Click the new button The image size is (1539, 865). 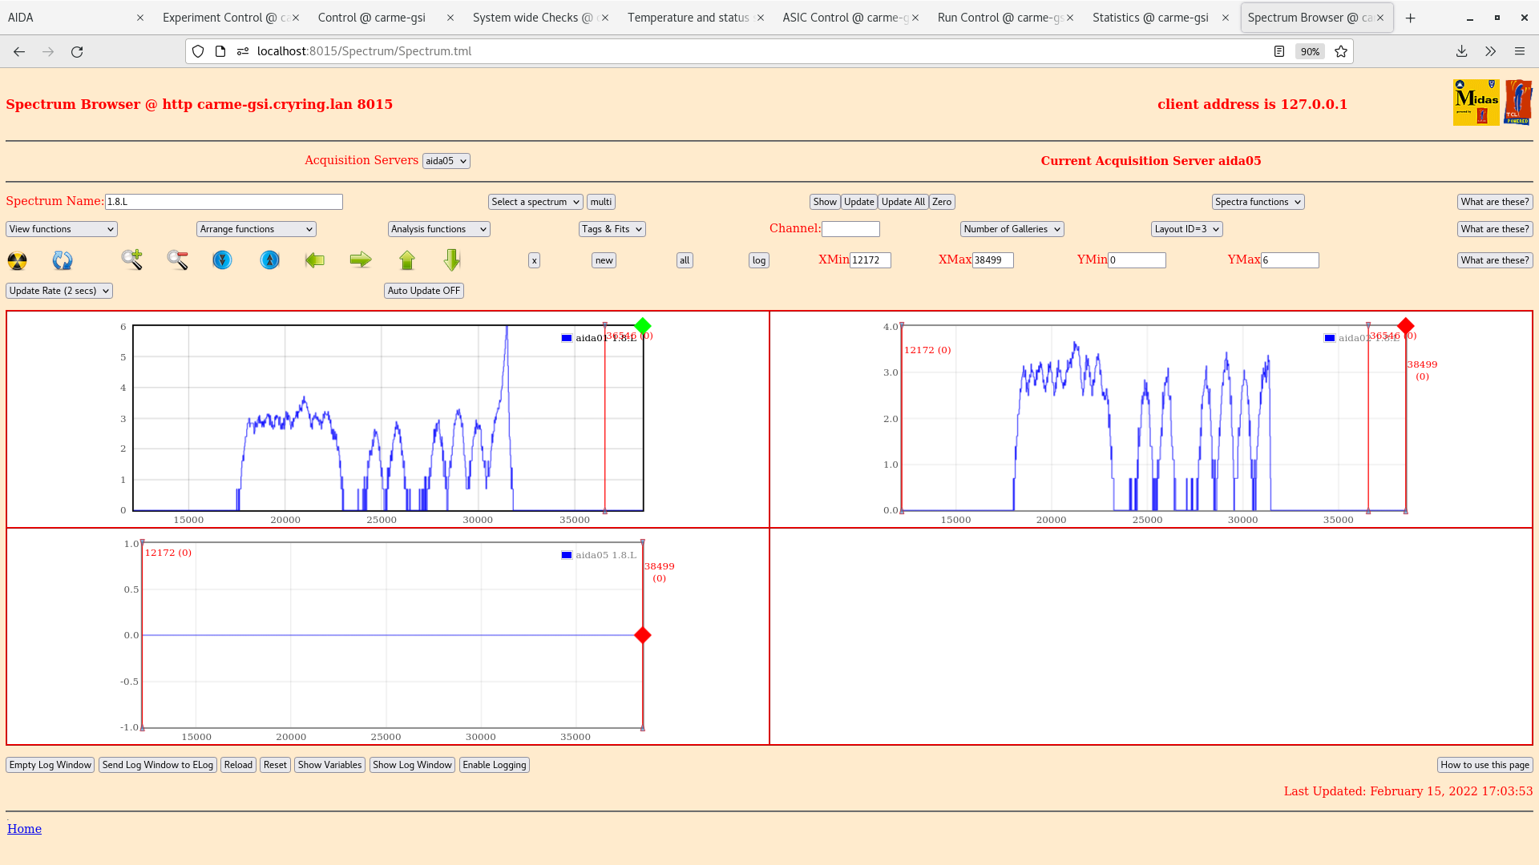click(604, 260)
